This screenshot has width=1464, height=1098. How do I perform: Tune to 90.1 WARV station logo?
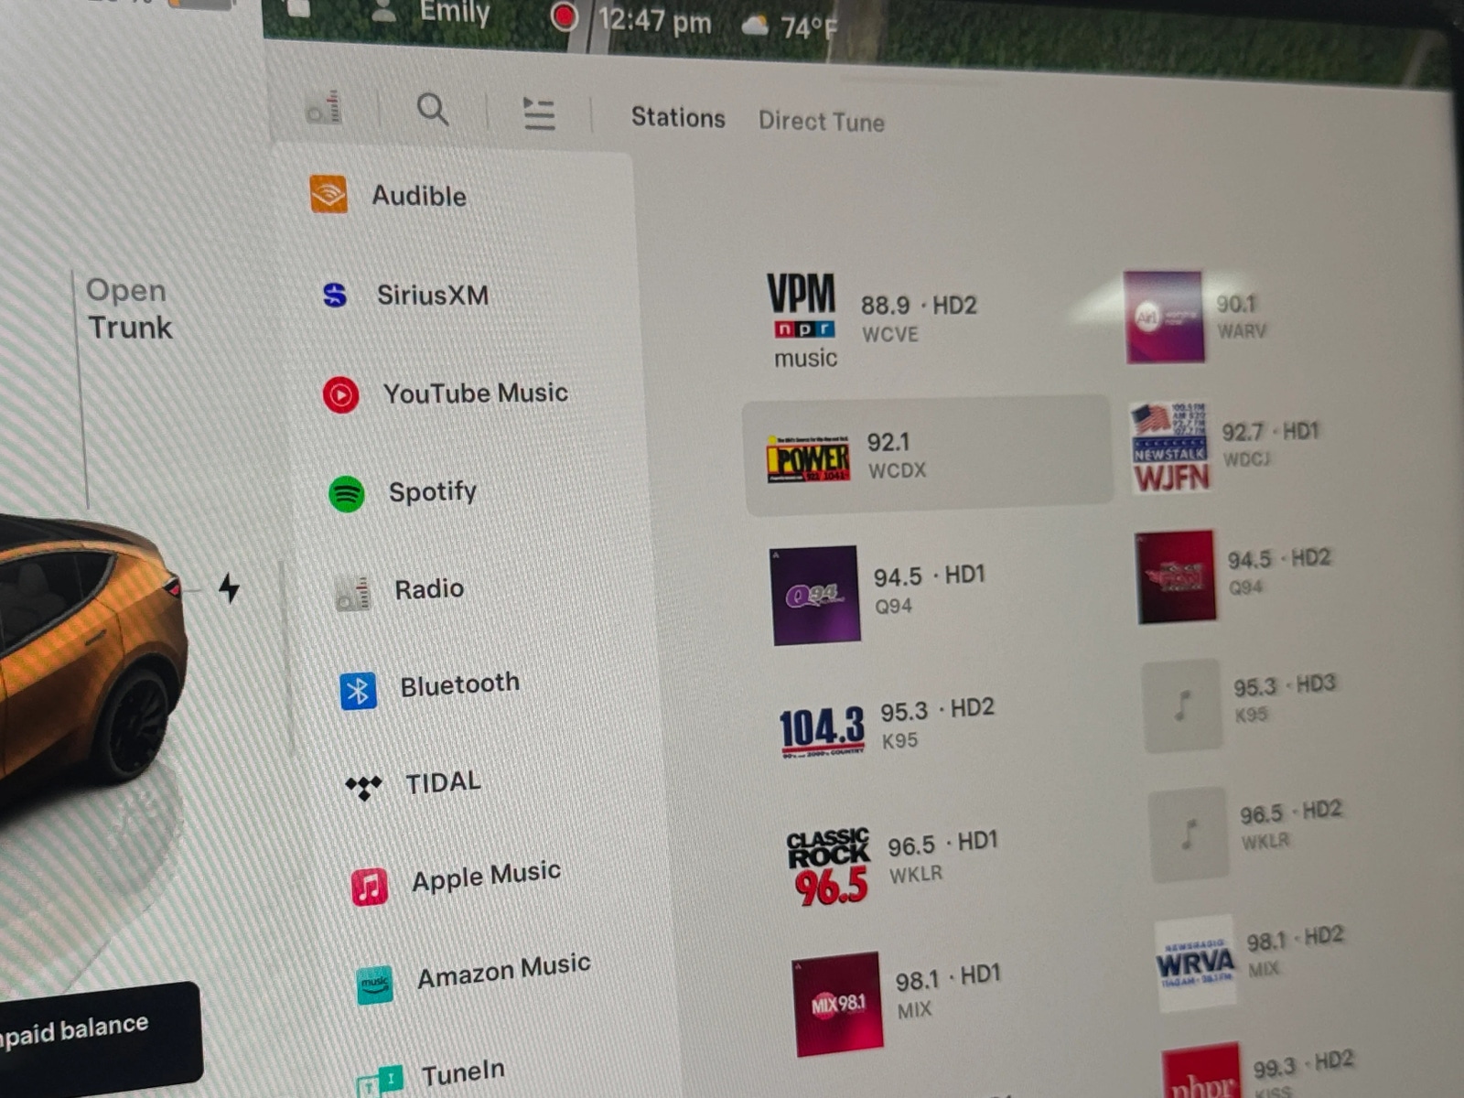pos(1164,317)
